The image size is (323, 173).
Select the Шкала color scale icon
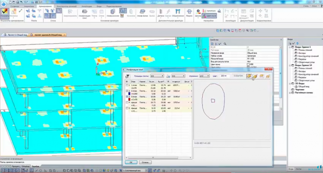click(x=198, y=13)
